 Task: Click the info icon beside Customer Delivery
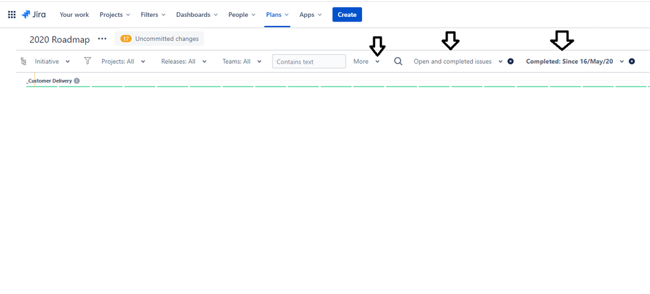pos(77,81)
